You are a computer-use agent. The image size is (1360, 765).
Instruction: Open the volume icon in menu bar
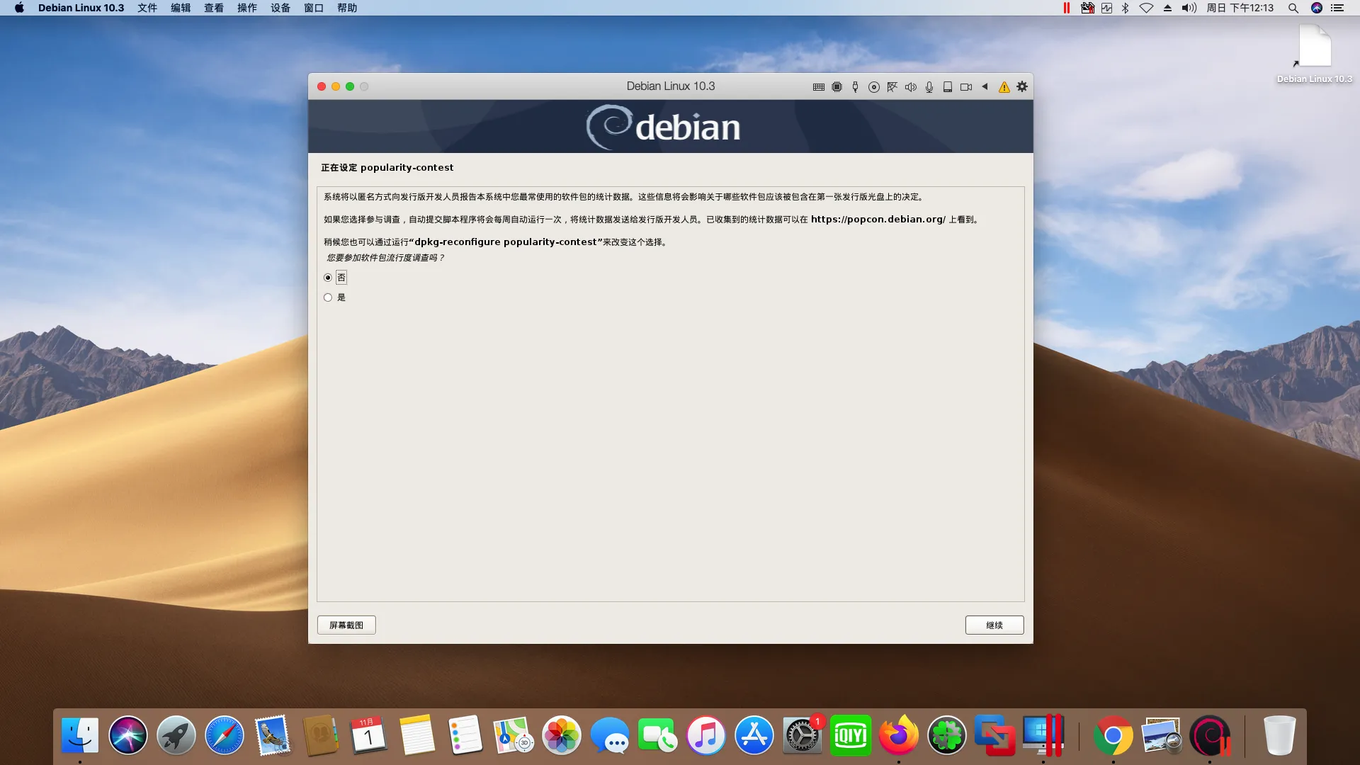pos(1189,8)
